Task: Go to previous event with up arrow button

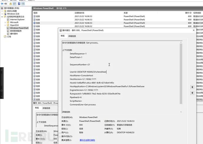Action: pos(192,87)
